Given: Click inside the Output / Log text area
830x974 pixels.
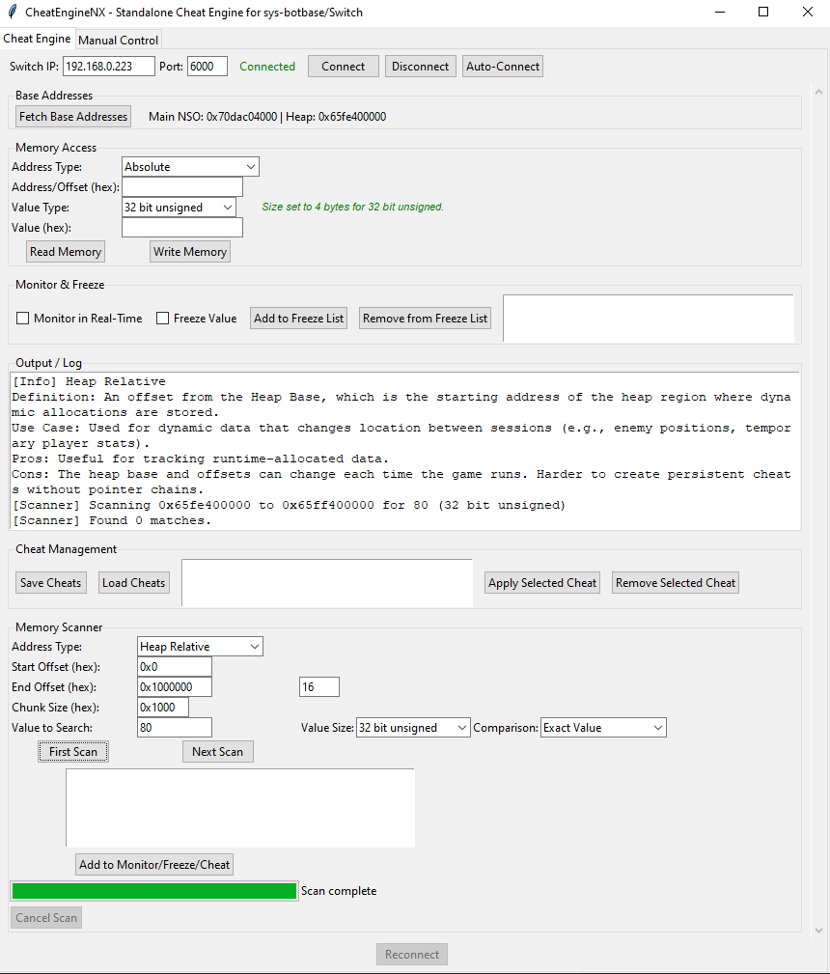Looking at the screenshot, I should coord(405,451).
